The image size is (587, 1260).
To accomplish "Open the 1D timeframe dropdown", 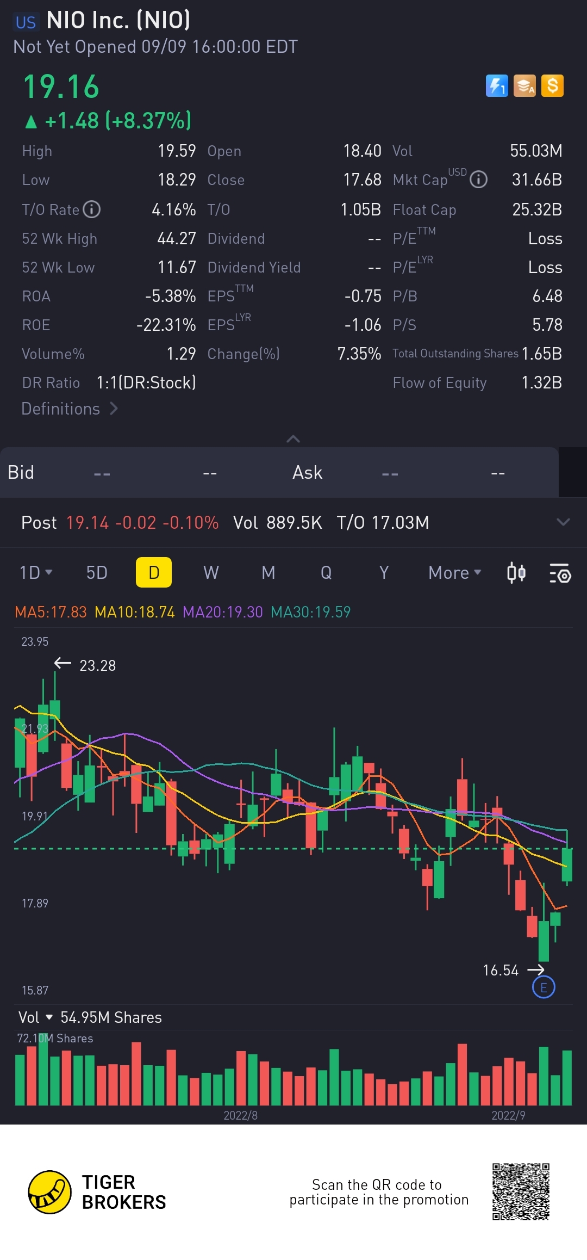I will (36, 573).
